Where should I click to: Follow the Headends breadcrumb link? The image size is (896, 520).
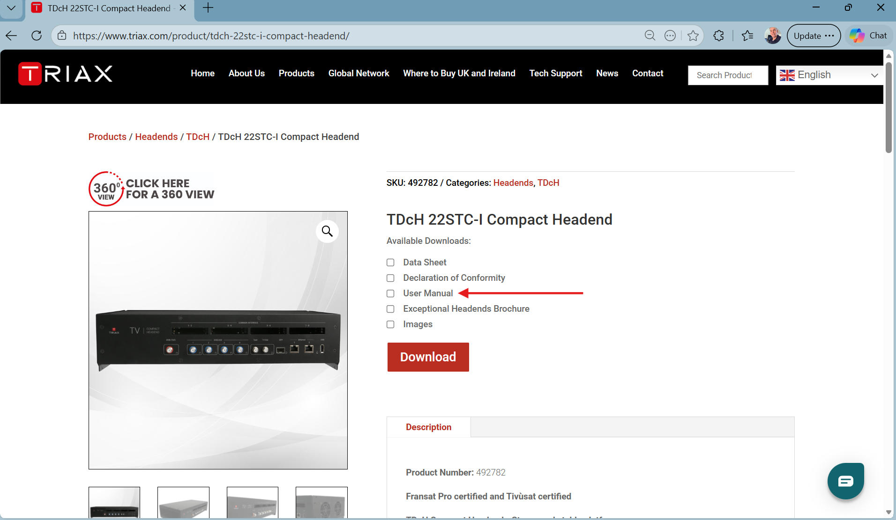point(157,137)
